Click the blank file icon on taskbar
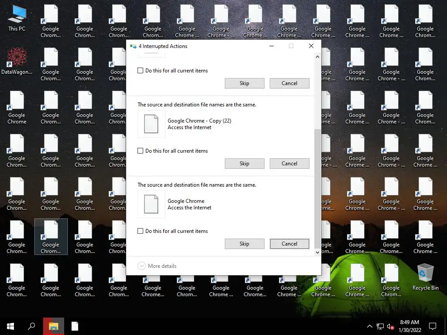The width and height of the screenshot is (447, 335). click(x=75, y=326)
